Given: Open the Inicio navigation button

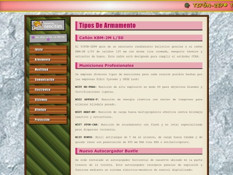Looking at the screenshot, I should click(x=48, y=50).
